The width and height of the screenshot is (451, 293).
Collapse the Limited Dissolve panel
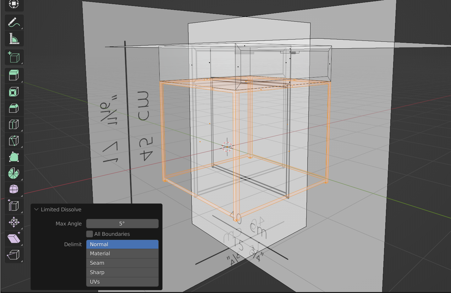[36, 209]
